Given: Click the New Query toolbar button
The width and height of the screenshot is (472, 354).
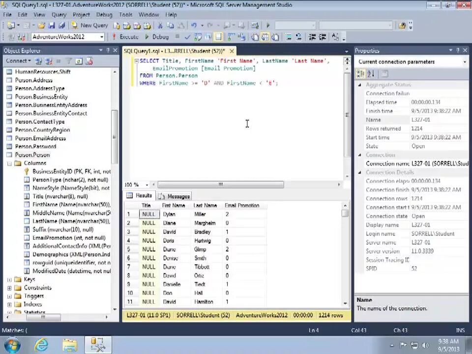Looking at the screenshot, I should [x=89, y=26].
